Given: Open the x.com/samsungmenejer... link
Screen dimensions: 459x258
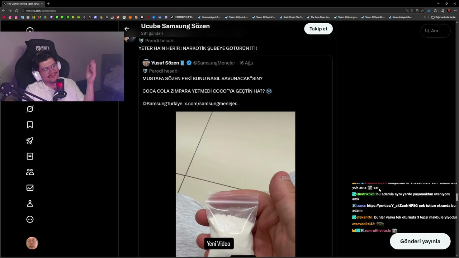Looking at the screenshot, I should 212,104.
